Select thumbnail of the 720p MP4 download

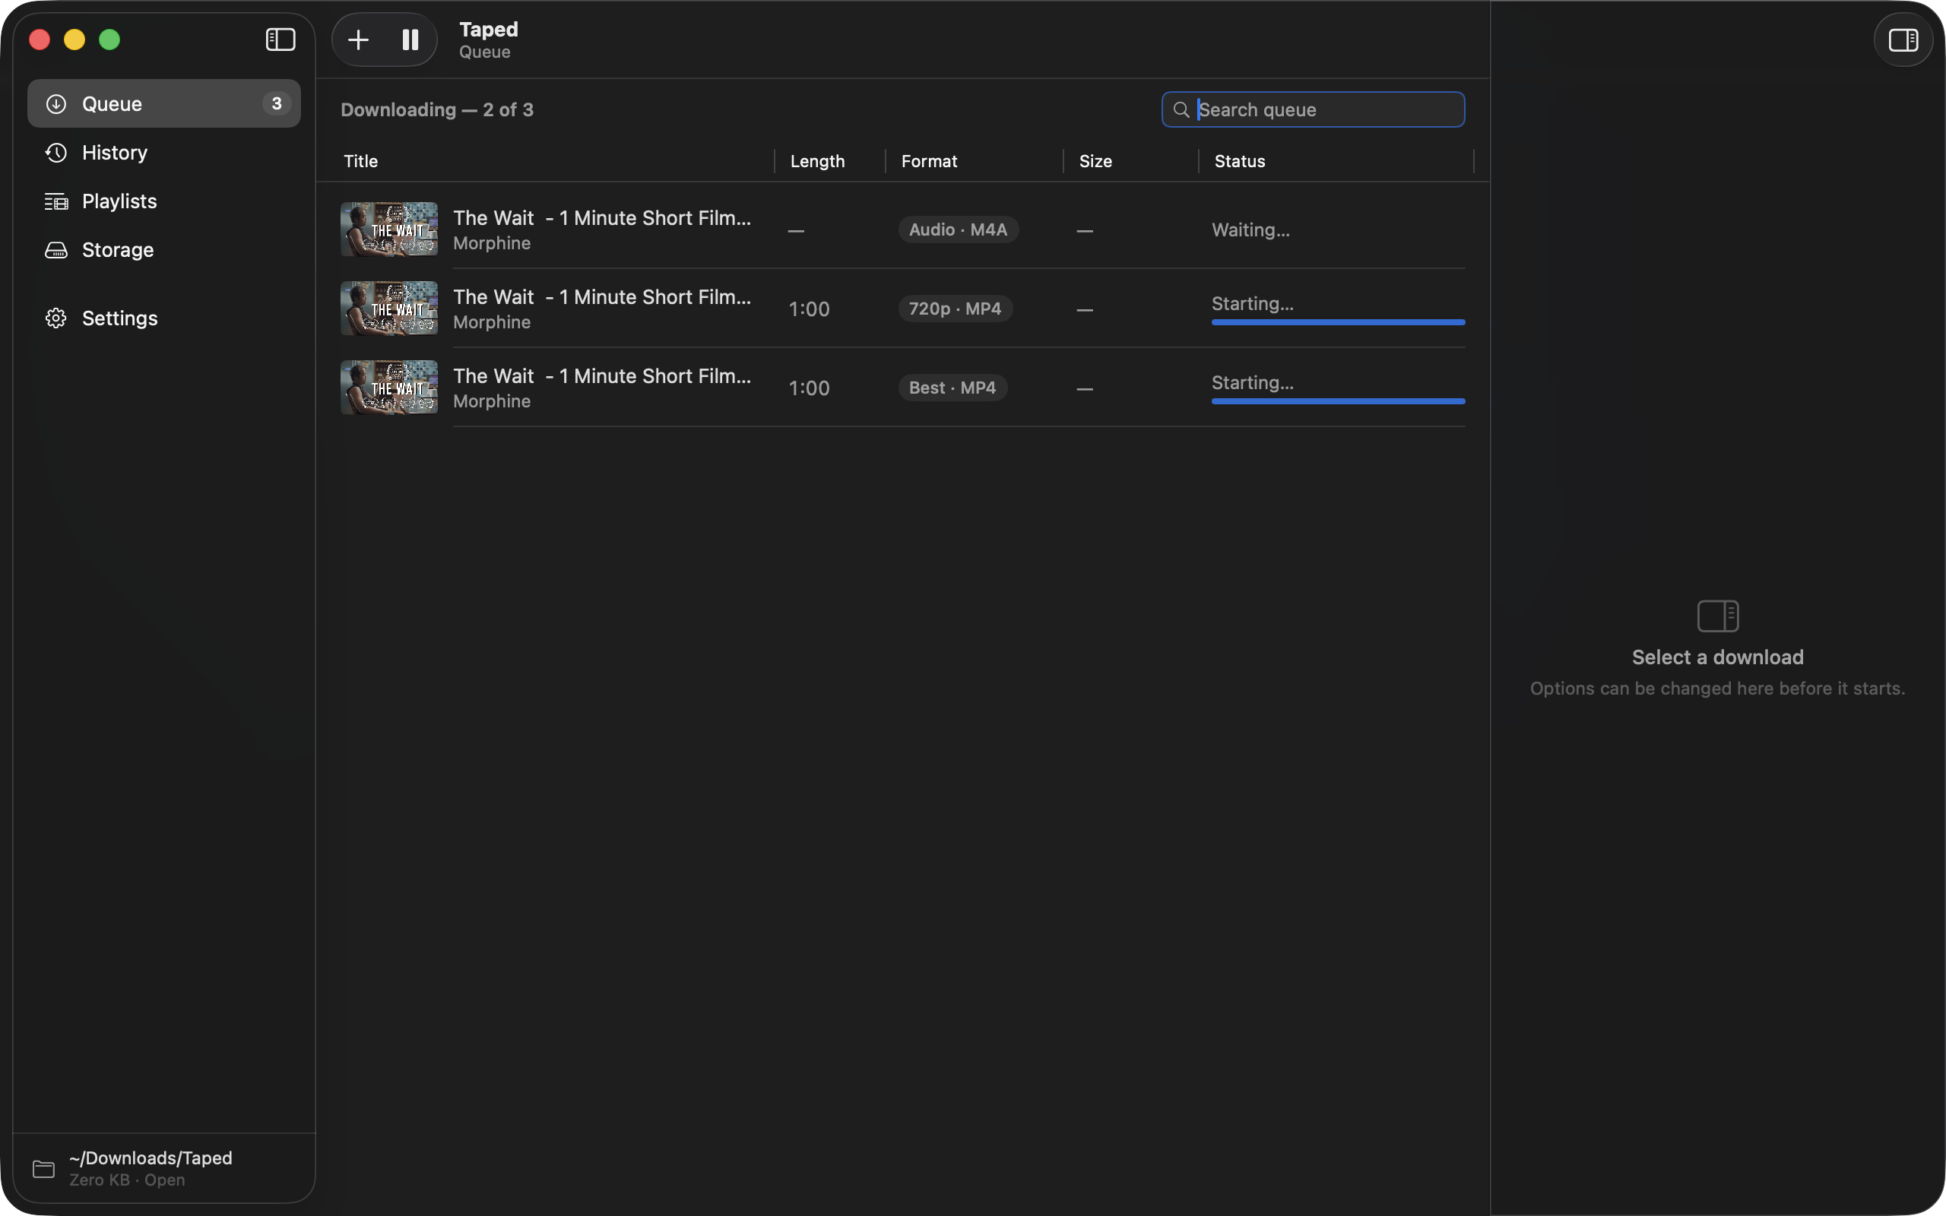[389, 308]
